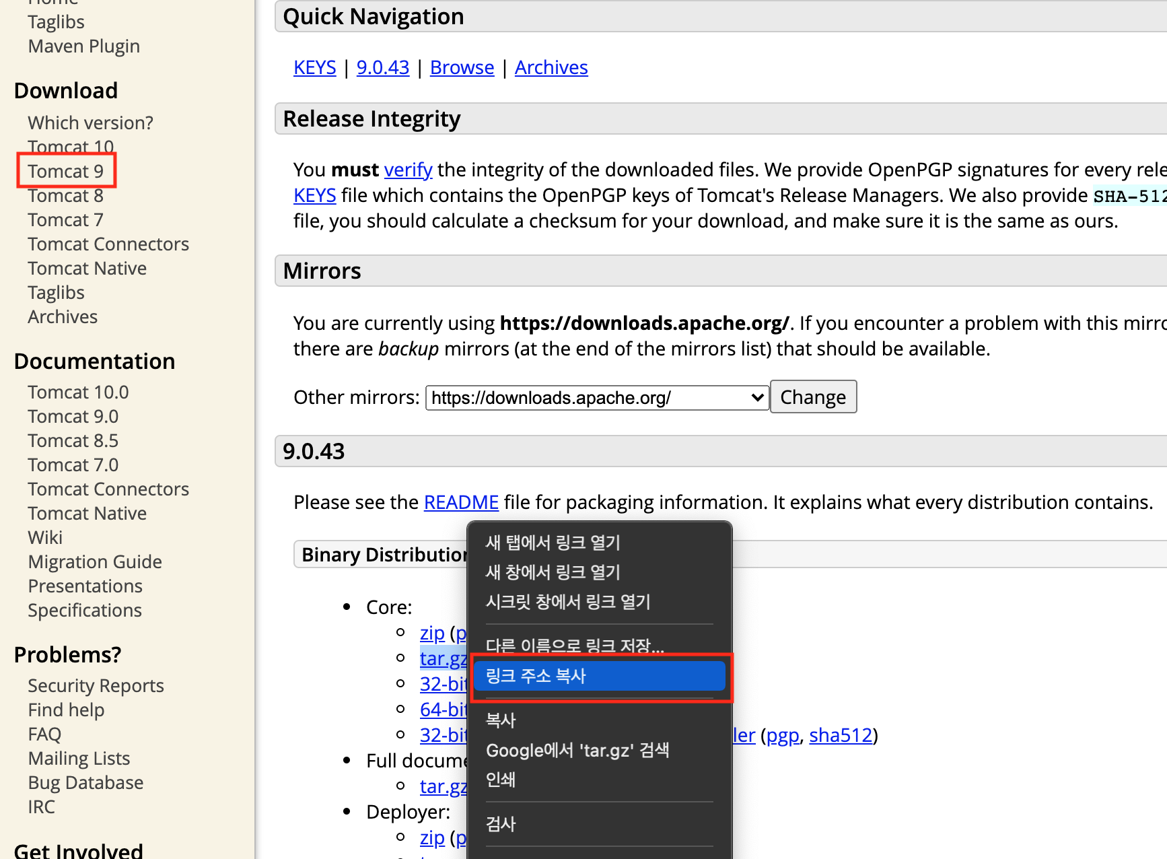
Task: Click KEYS in Quick Navigation
Action: click(x=314, y=67)
